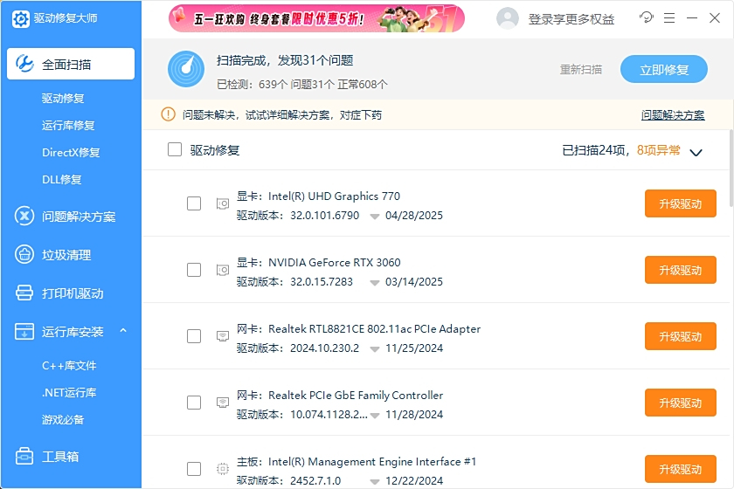Viewport: 734px width, 489px height.
Task: Click the 运行库安装 download icon in sidebar
Action: tap(24, 332)
